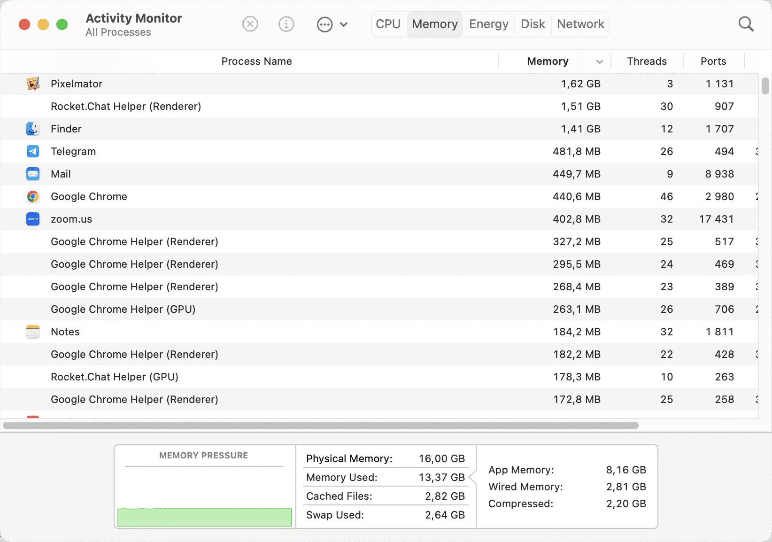Open the chevron next to the ellipsis button
Image resolution: width=772 pixels, height=542 pixels.
point(344,24)
